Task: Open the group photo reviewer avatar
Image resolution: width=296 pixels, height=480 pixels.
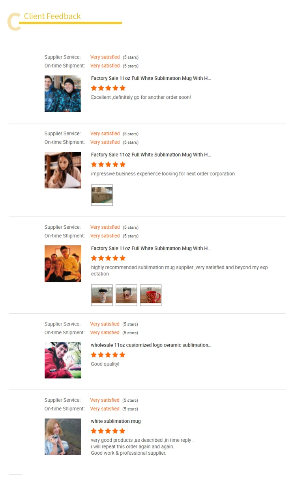Action: click(63, 264)
